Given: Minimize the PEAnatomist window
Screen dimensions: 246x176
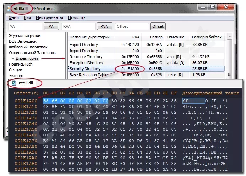Looking at the screenshot, I should point(203,7).
